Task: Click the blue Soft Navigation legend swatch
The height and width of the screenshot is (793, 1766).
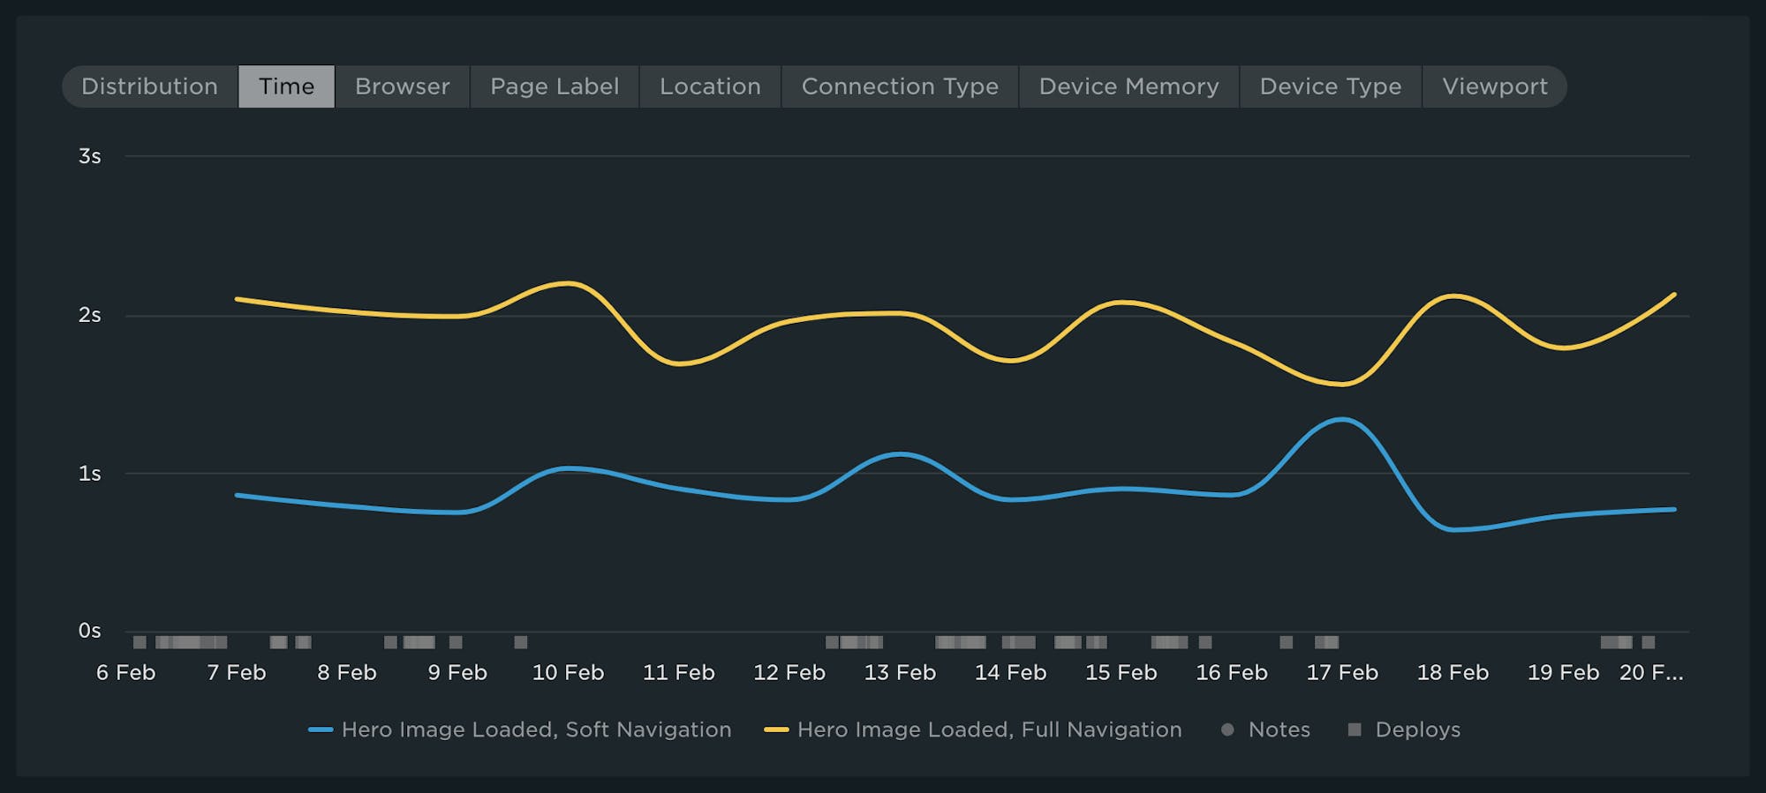Action: tap(321, 730)
